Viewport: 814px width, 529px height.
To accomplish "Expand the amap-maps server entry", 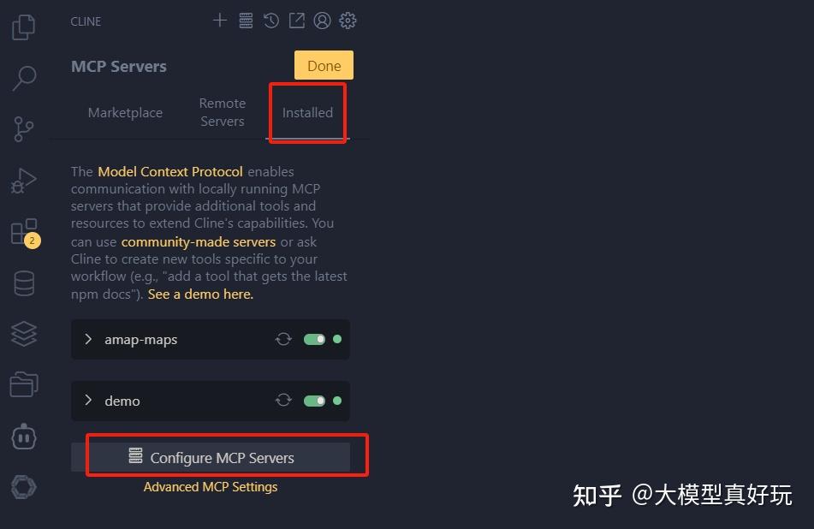I will coord(88,339).
